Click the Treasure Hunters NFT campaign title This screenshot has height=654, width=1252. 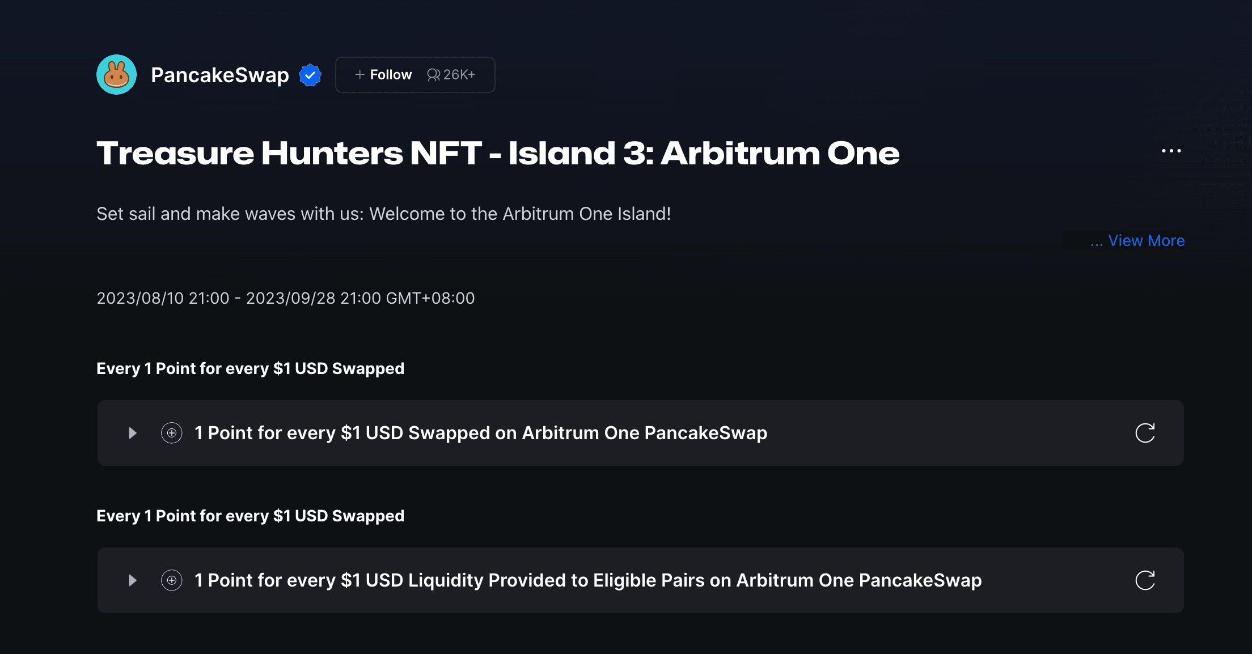[x=498, y=153]
